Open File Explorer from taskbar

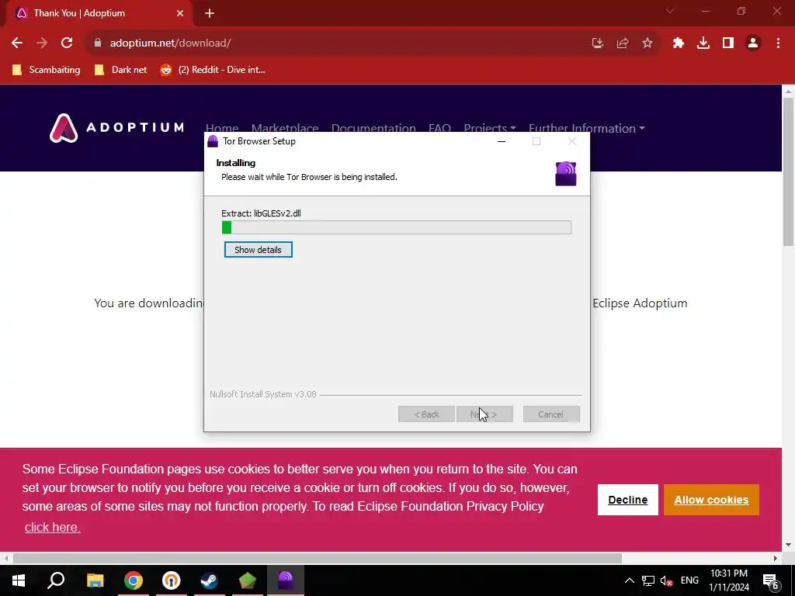coord(95,580)
